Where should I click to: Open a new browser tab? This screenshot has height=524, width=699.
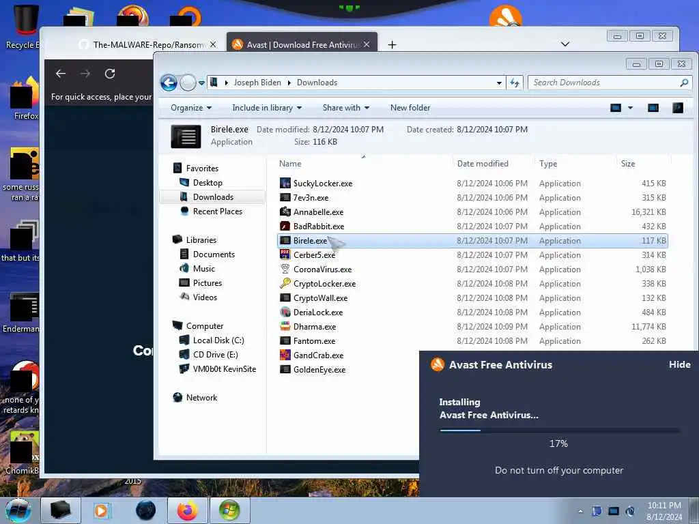tap(392, 44)
